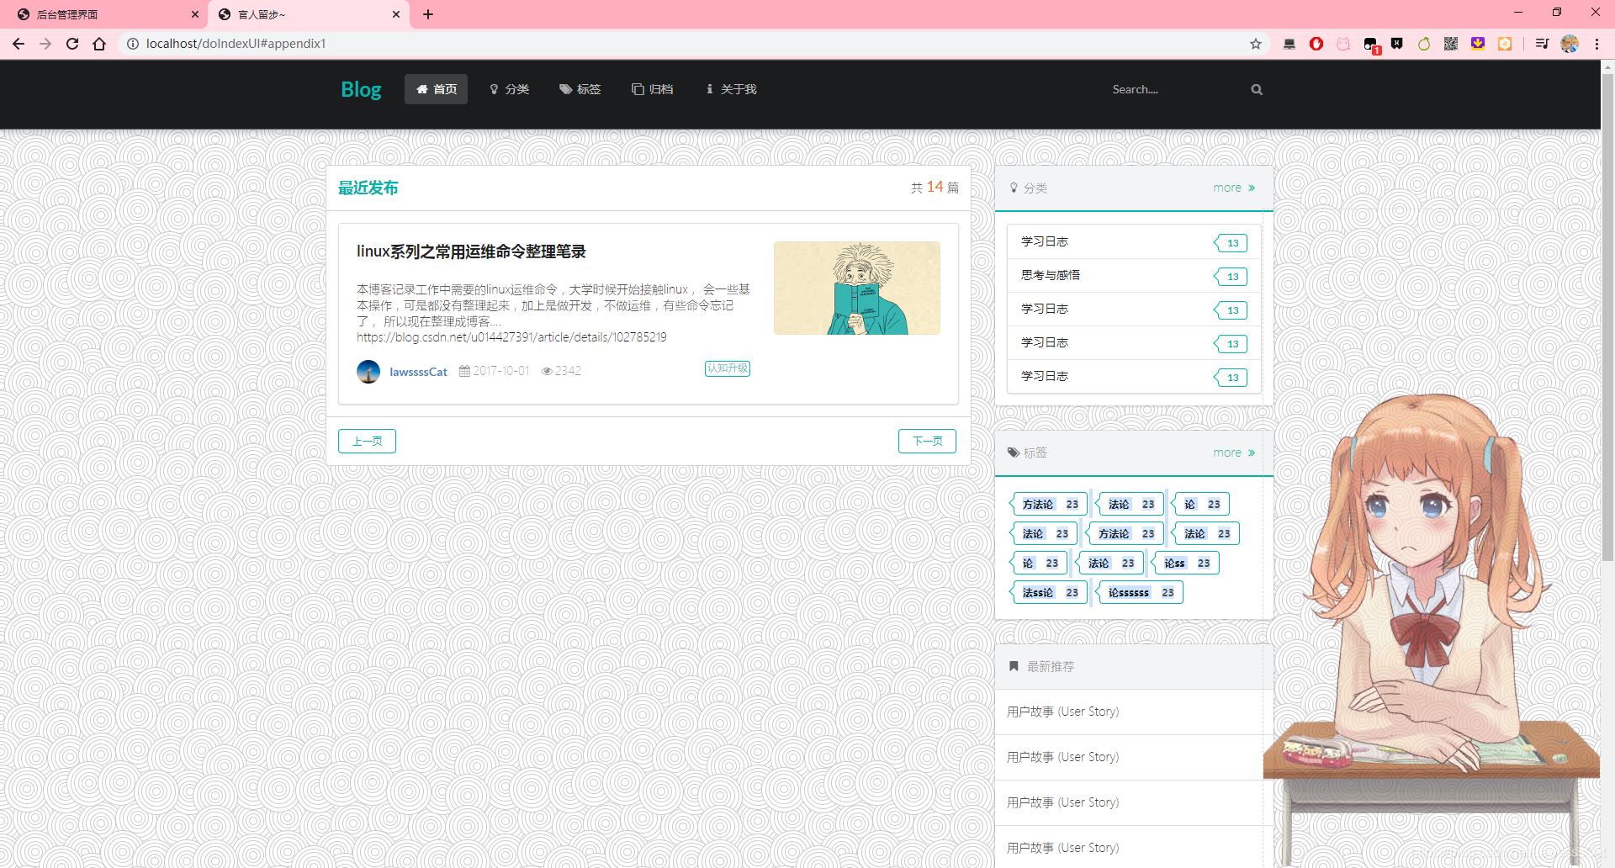Click the 2342 view count
The height and width of the screenshot is (868, 1615).
pyautogui.click(x=561, y=371)
